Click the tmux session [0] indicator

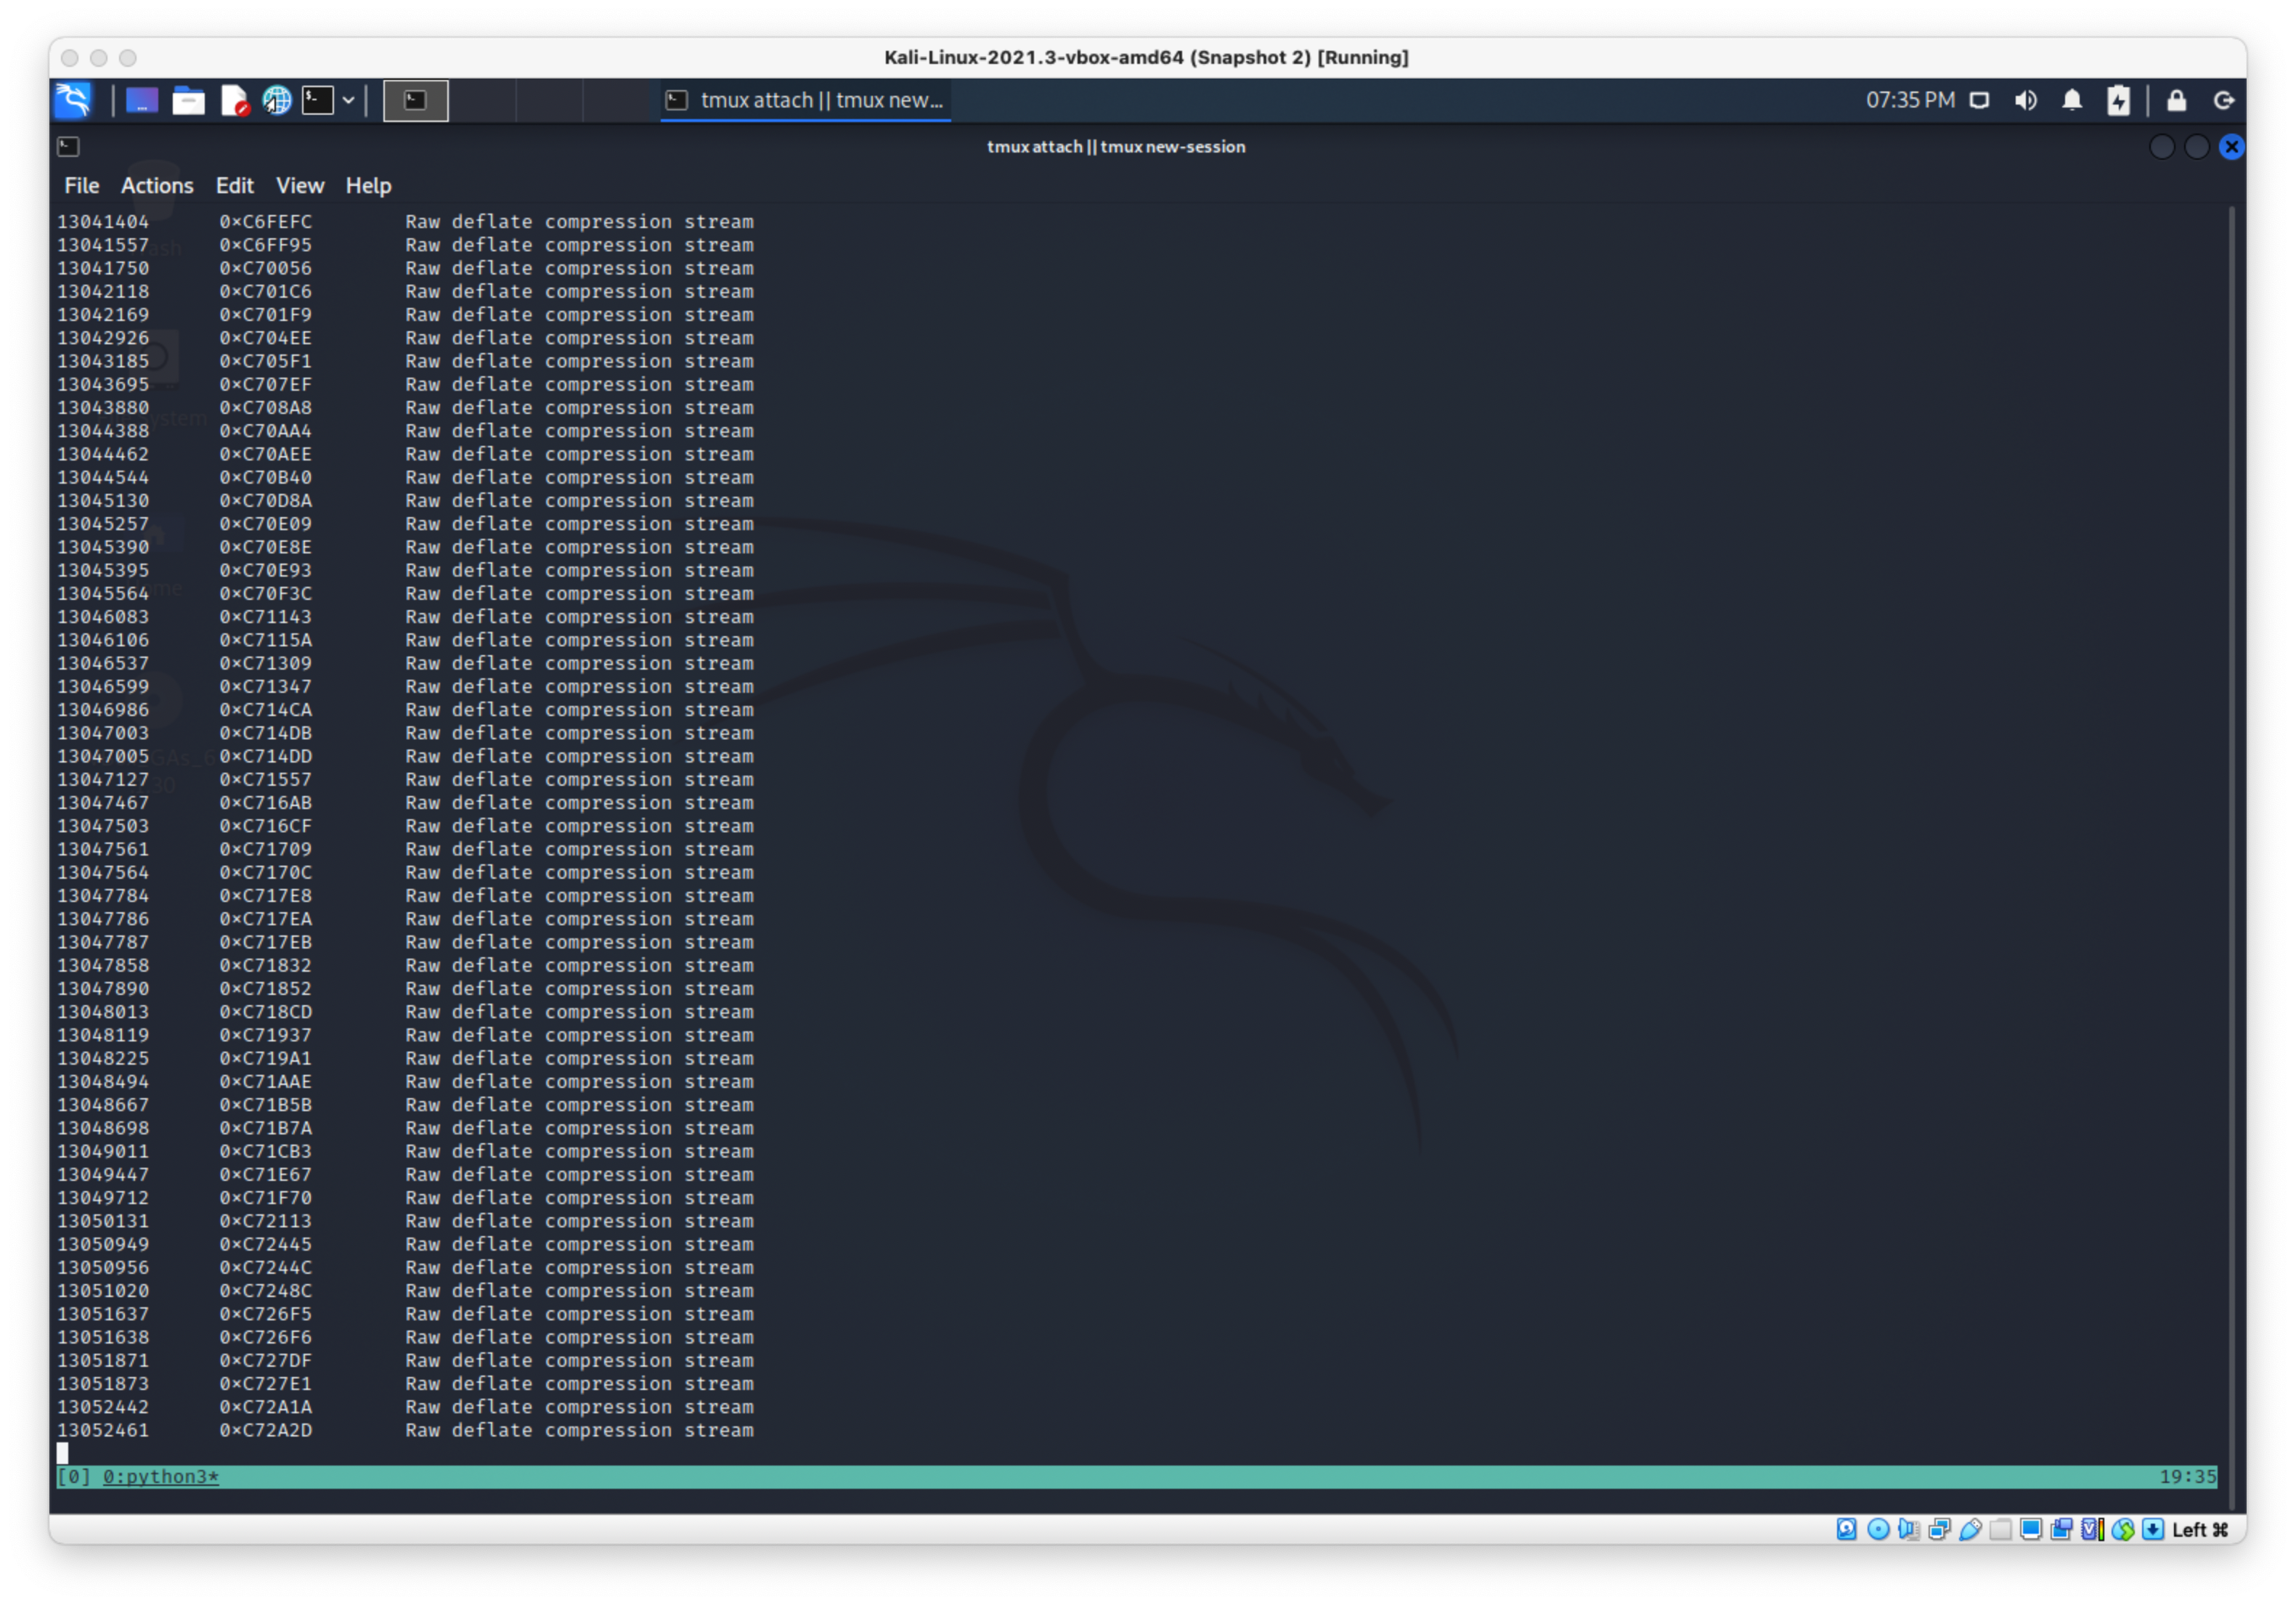tap(74, 1476)
